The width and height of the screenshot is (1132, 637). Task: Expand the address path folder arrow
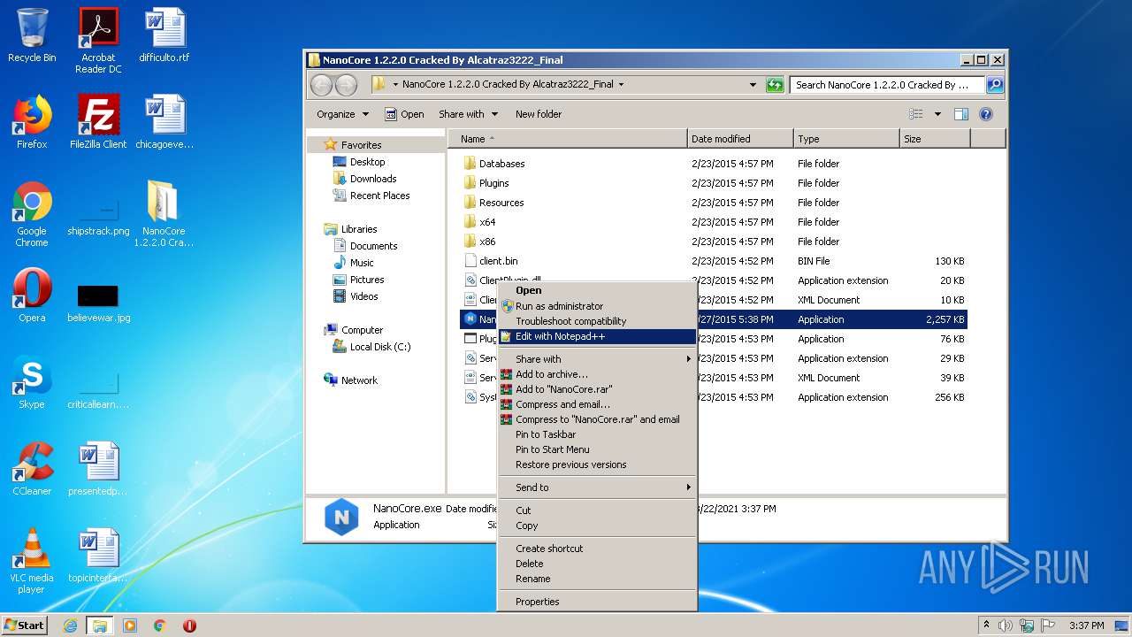(621, 85)
